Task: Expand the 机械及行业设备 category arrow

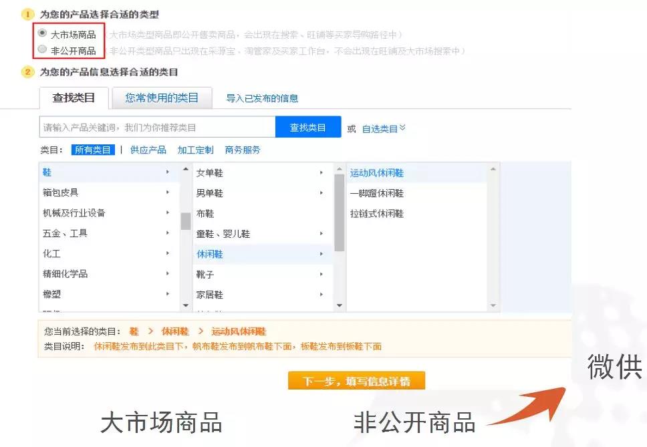Action: point(167,213)
